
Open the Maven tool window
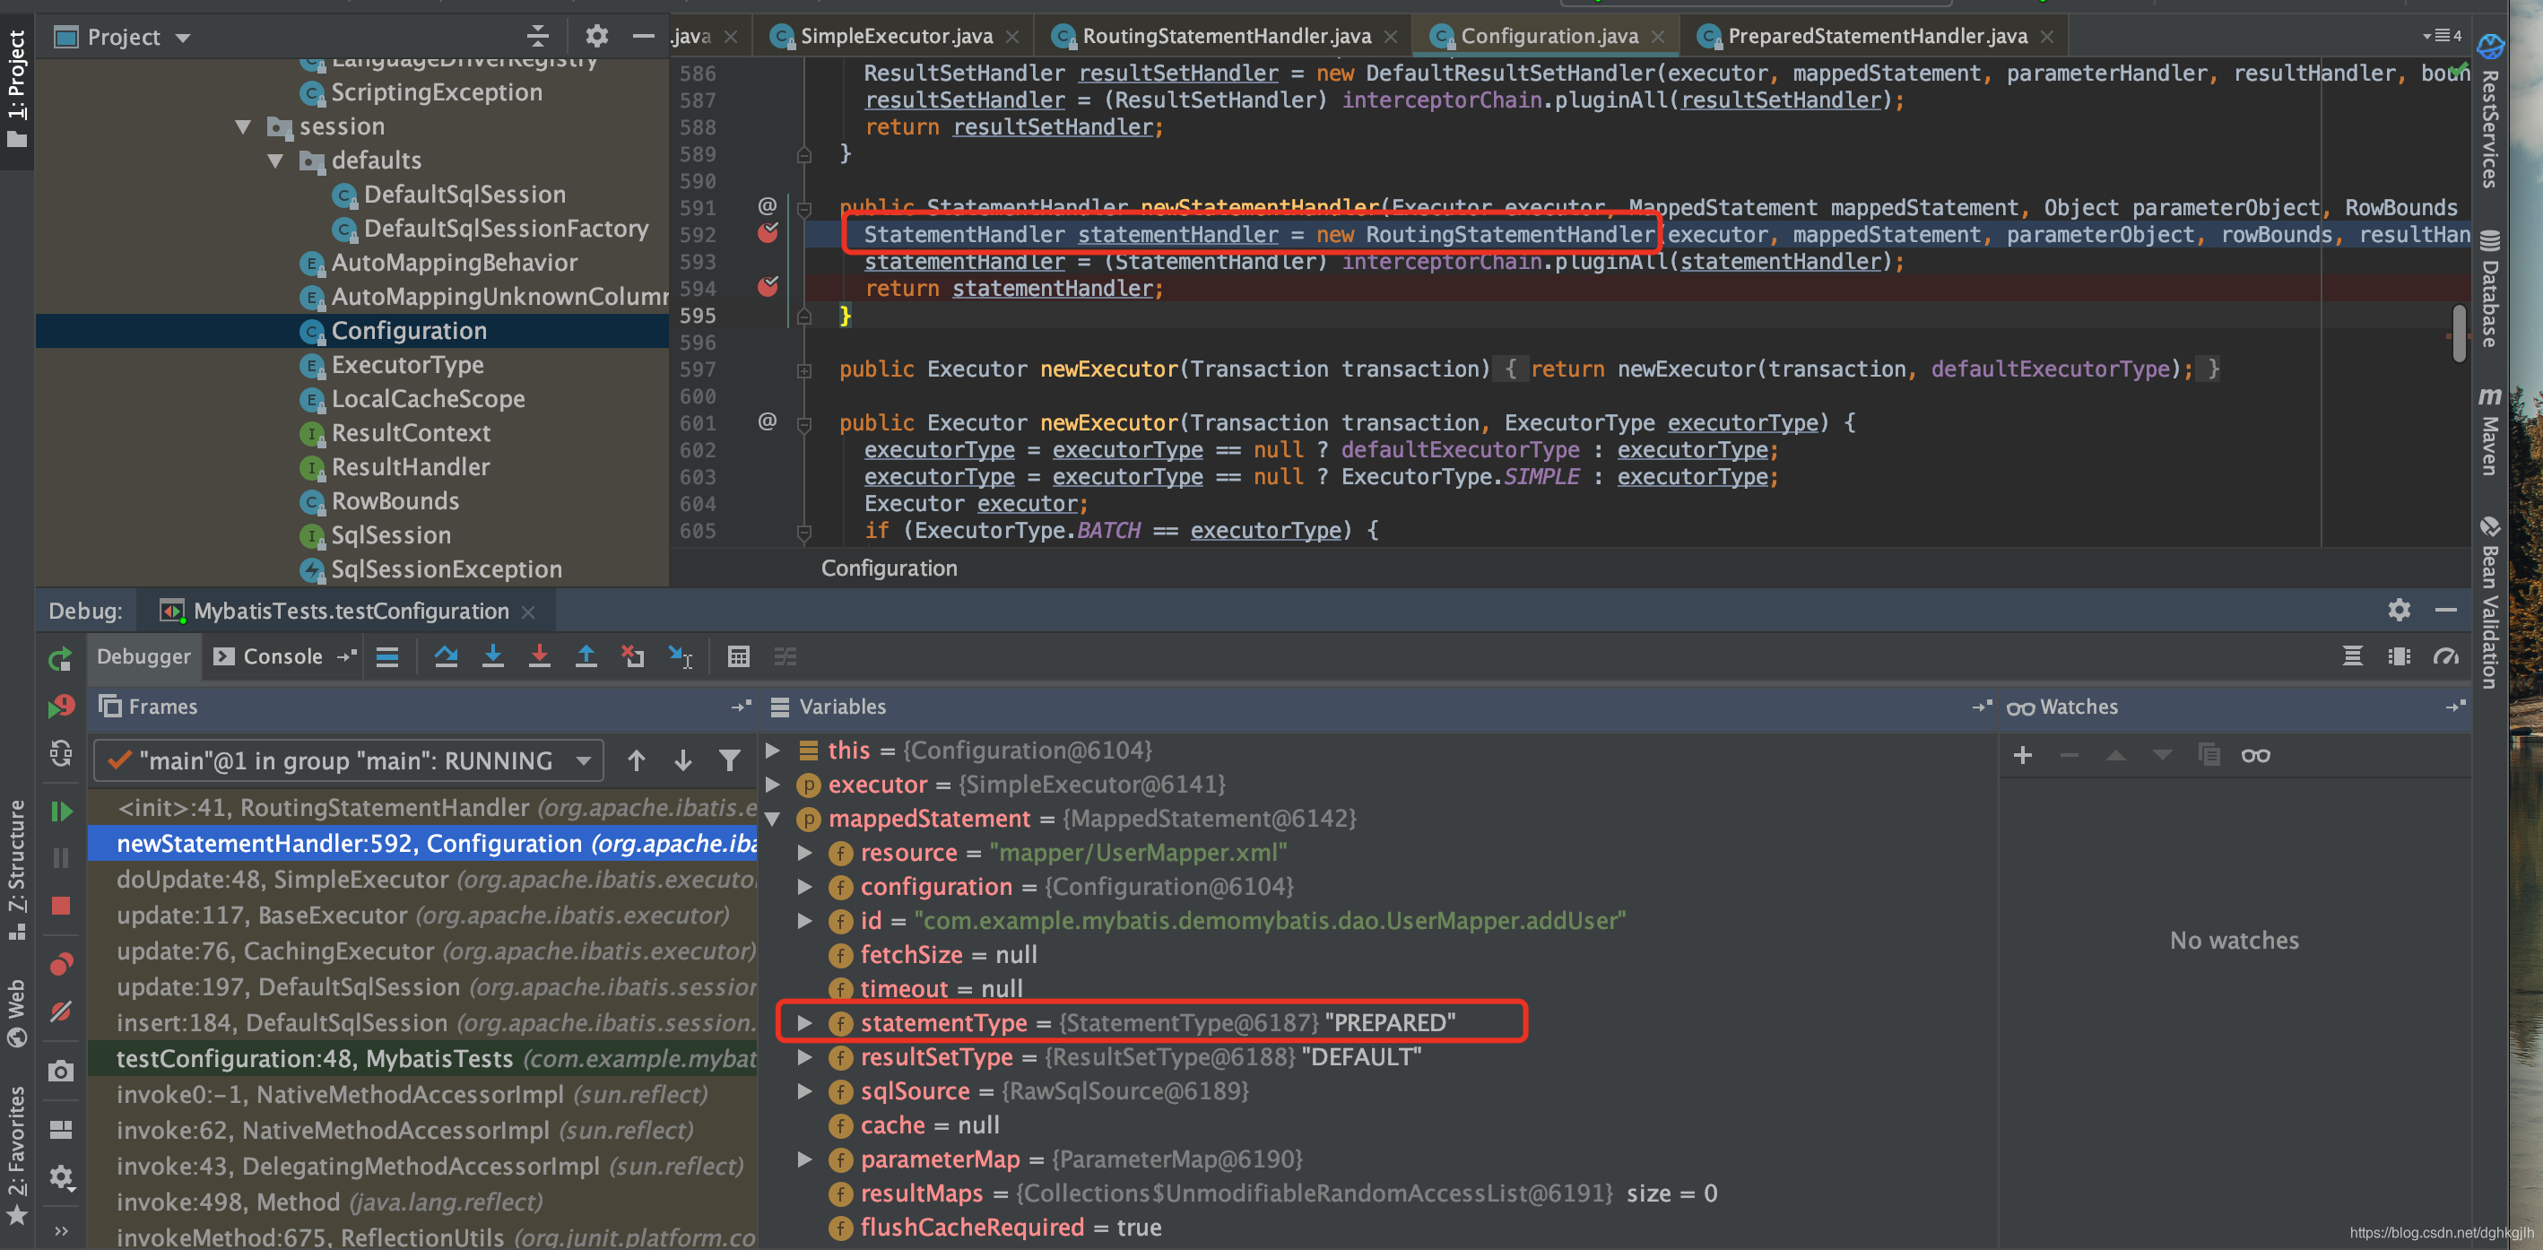pos(2490,431)
